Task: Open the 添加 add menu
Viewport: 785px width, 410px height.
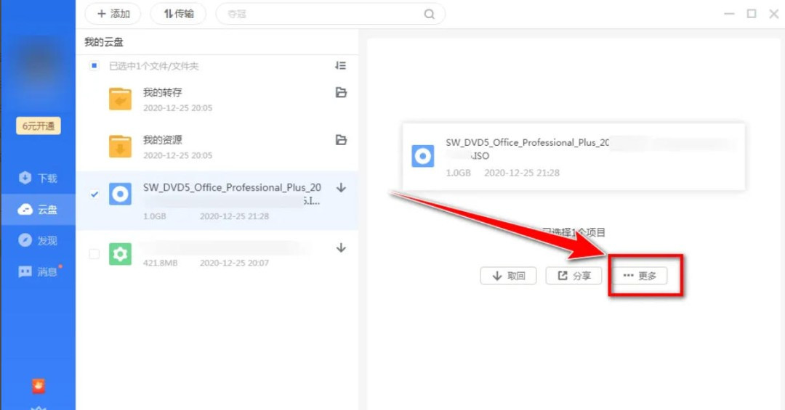Action: point(113,14)
